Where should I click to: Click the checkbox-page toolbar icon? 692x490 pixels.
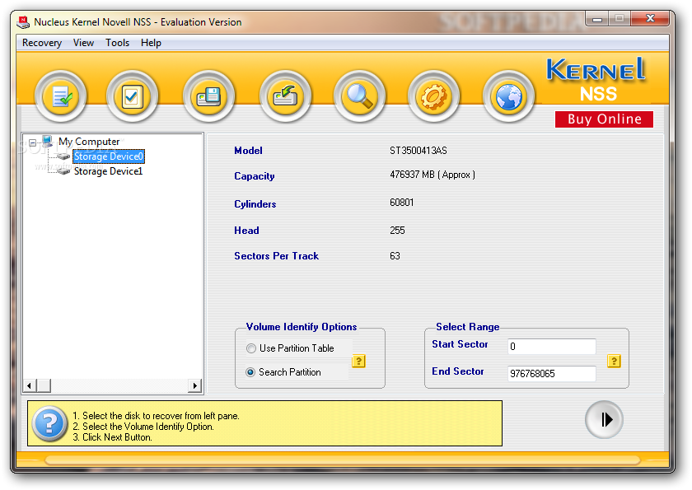[132, 96]
